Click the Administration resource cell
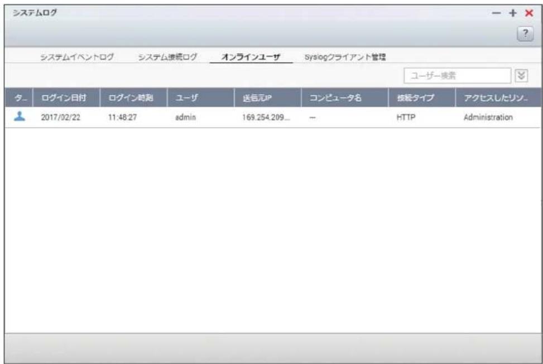 488,117
